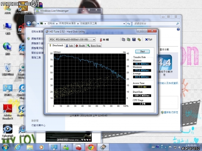Open the Safari desktop shortcut
Viewport: 202px width, 151px height.
tap(23, 130)
